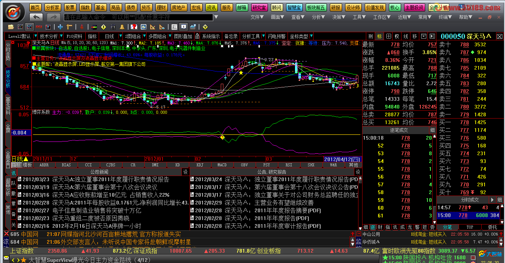Screen dimensions: 505x263
Task: Open the 技术分析 dropdown arrow
Action: (x=61, y=36)
